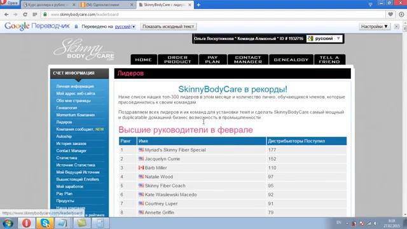Click Показать исходный текст button
The width and height of the screenshot is (407, 229).
168,27
